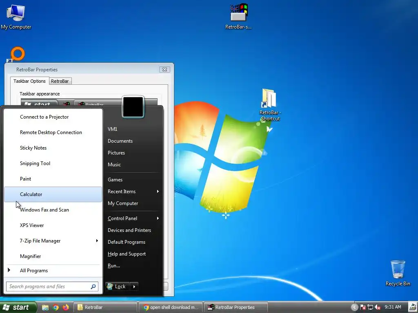
Task: Open Games from Start menu
Action: [x=133, y=180]
